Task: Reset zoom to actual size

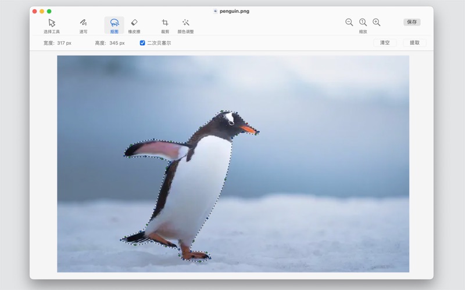Action: click(363, 22)
